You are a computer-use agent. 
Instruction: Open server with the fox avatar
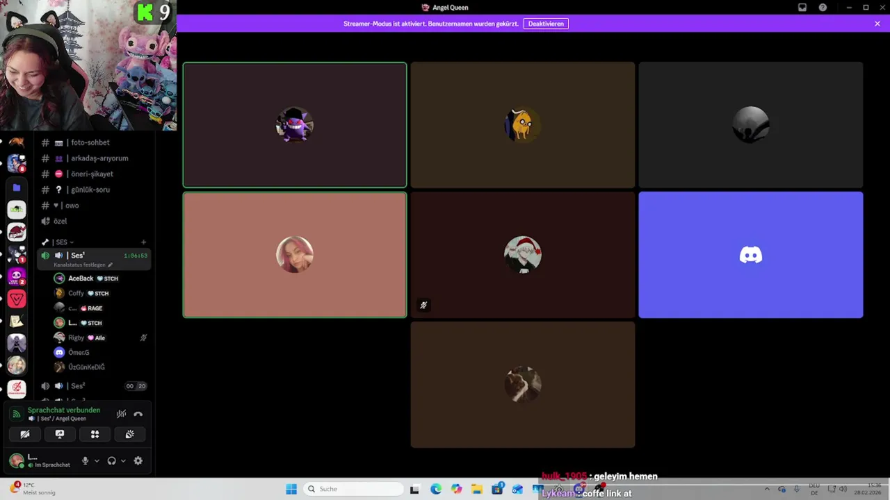(17, 142)
